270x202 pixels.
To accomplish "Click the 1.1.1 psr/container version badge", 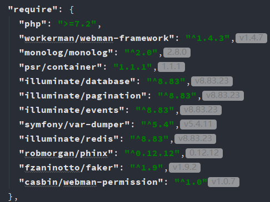I will [x=171, y=67].
